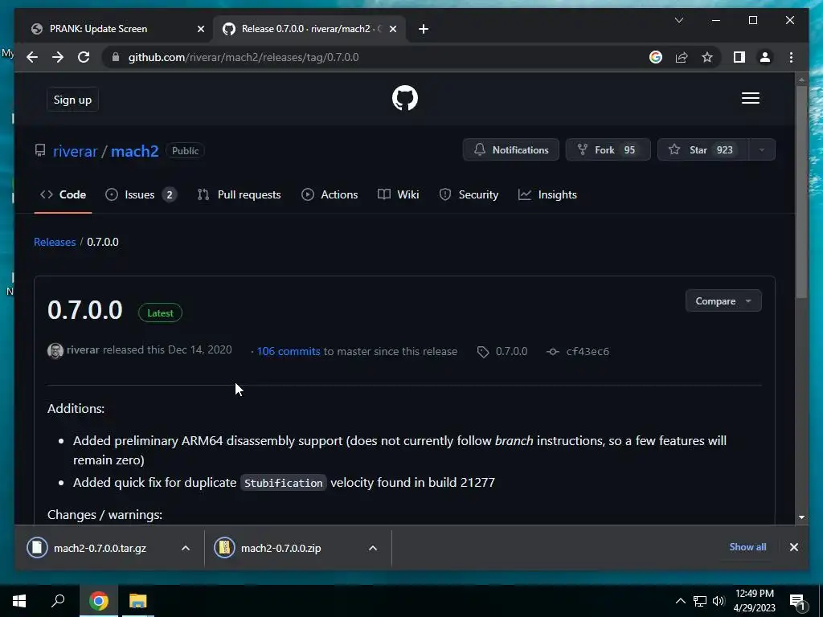Click the riverar avatar image

pos(55,350)
